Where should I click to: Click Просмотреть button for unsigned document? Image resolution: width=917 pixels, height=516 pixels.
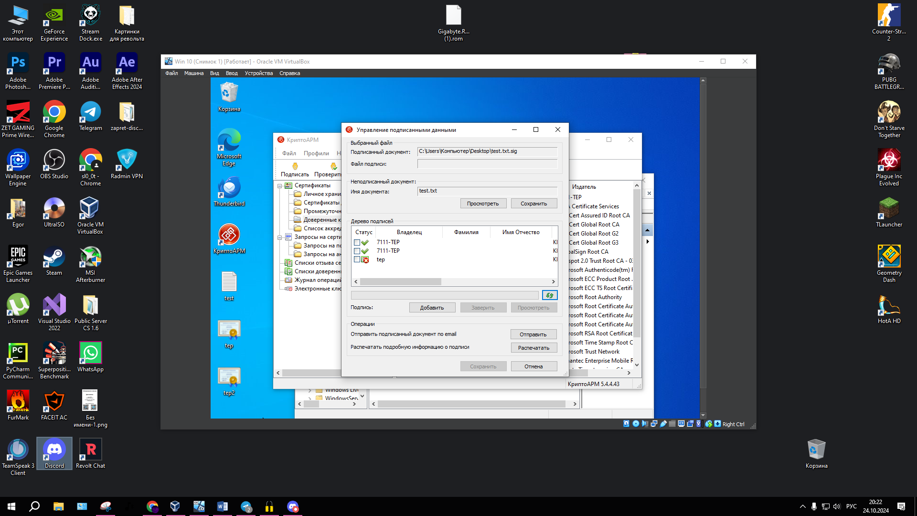pyautogui.click(x=482, y=204)
